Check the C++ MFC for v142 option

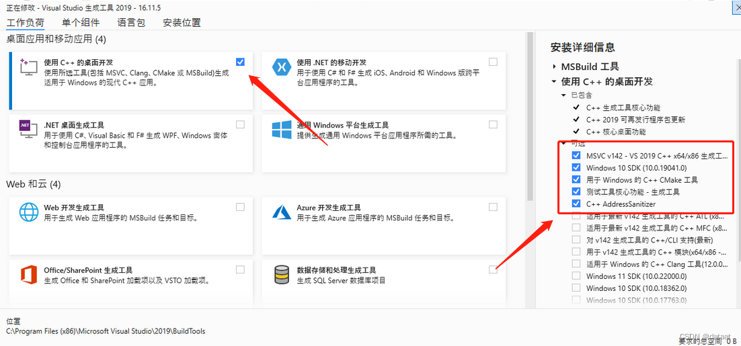point(576,228)
